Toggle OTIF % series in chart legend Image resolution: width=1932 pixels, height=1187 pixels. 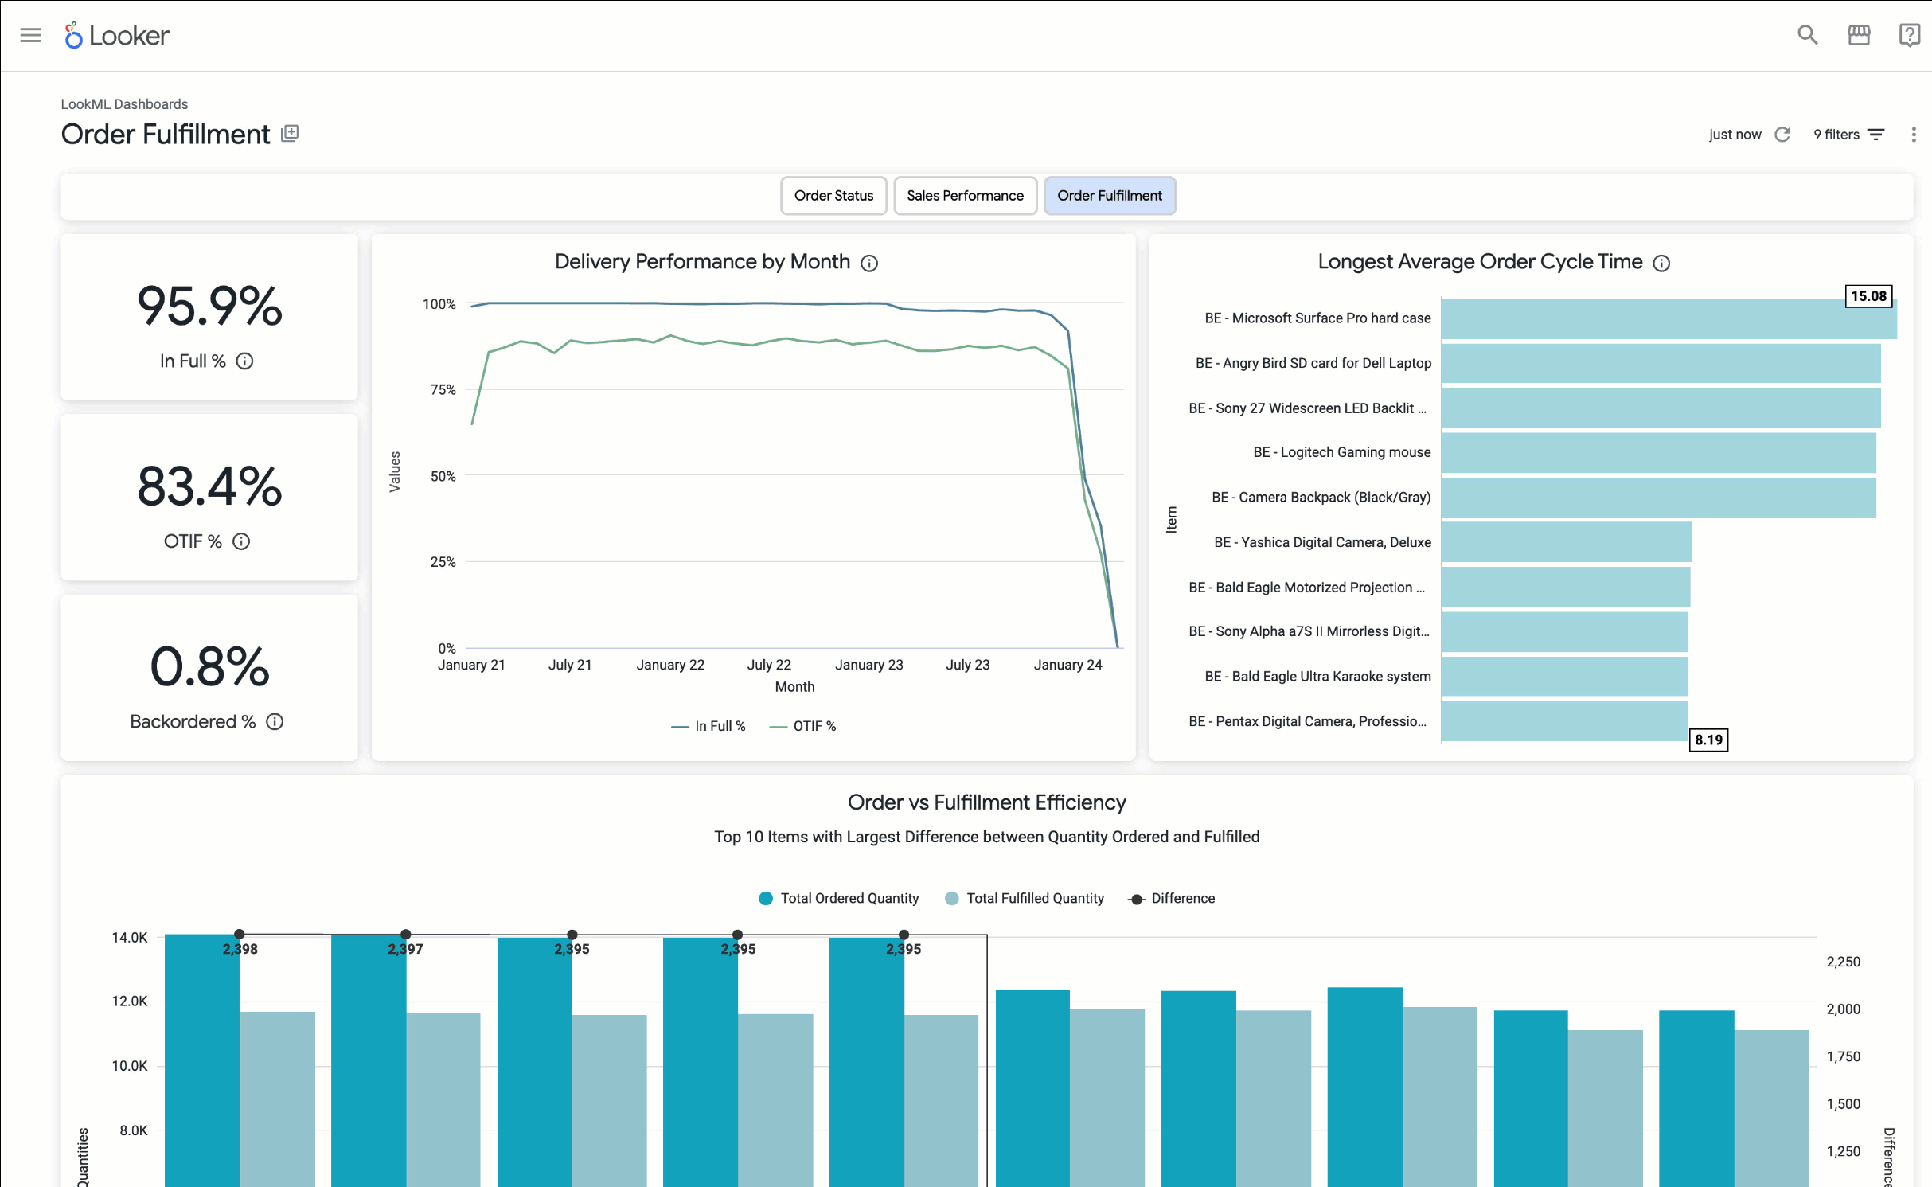[x=803, y=726]
